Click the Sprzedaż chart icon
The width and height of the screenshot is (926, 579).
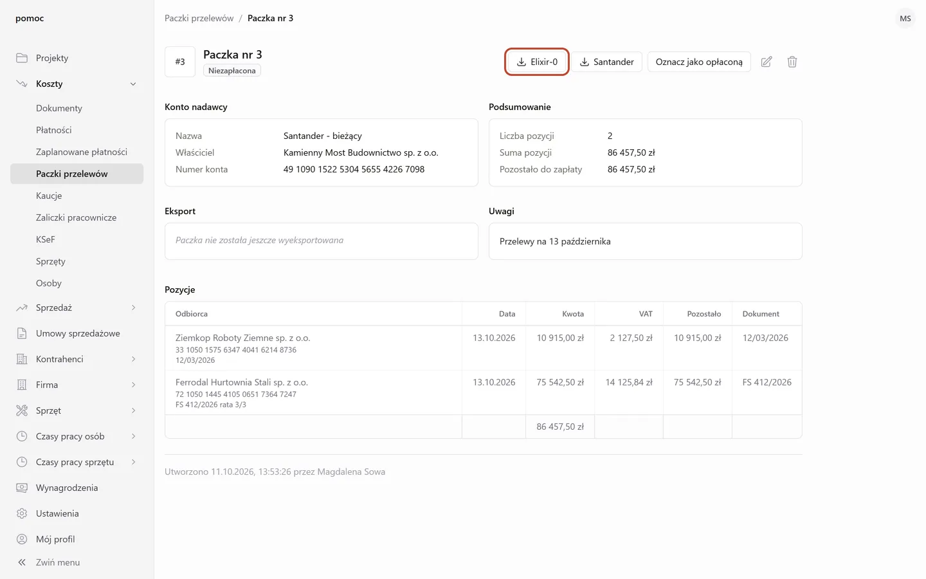click(x=22, y=308)
